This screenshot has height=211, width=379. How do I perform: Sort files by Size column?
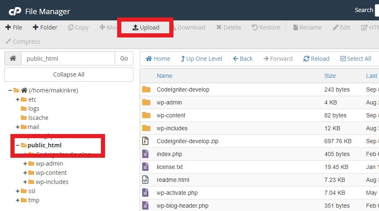[330, 76]
